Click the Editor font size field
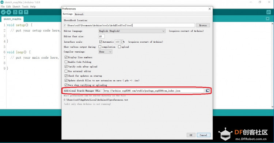 click(x=102, y=36)
